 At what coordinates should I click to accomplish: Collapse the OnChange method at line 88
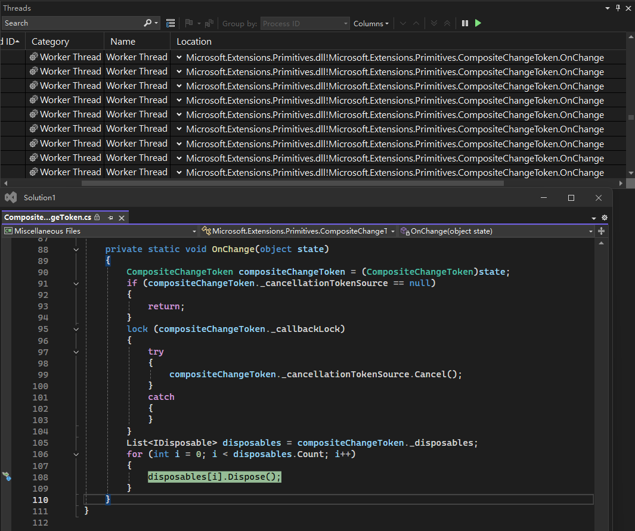point(76,249)
